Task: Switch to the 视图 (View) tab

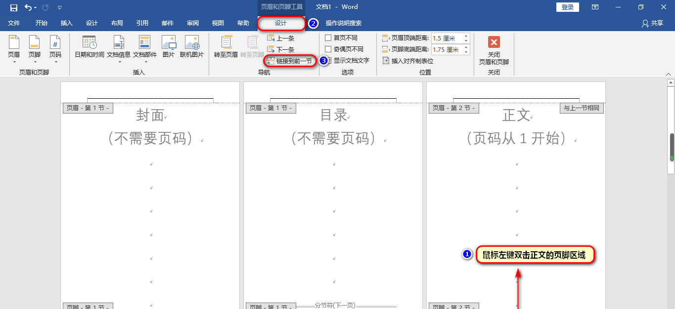Action: pos(218,23)
